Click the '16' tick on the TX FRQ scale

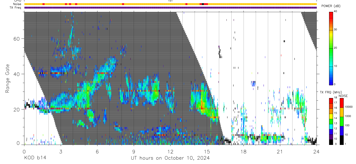[336, 108]
